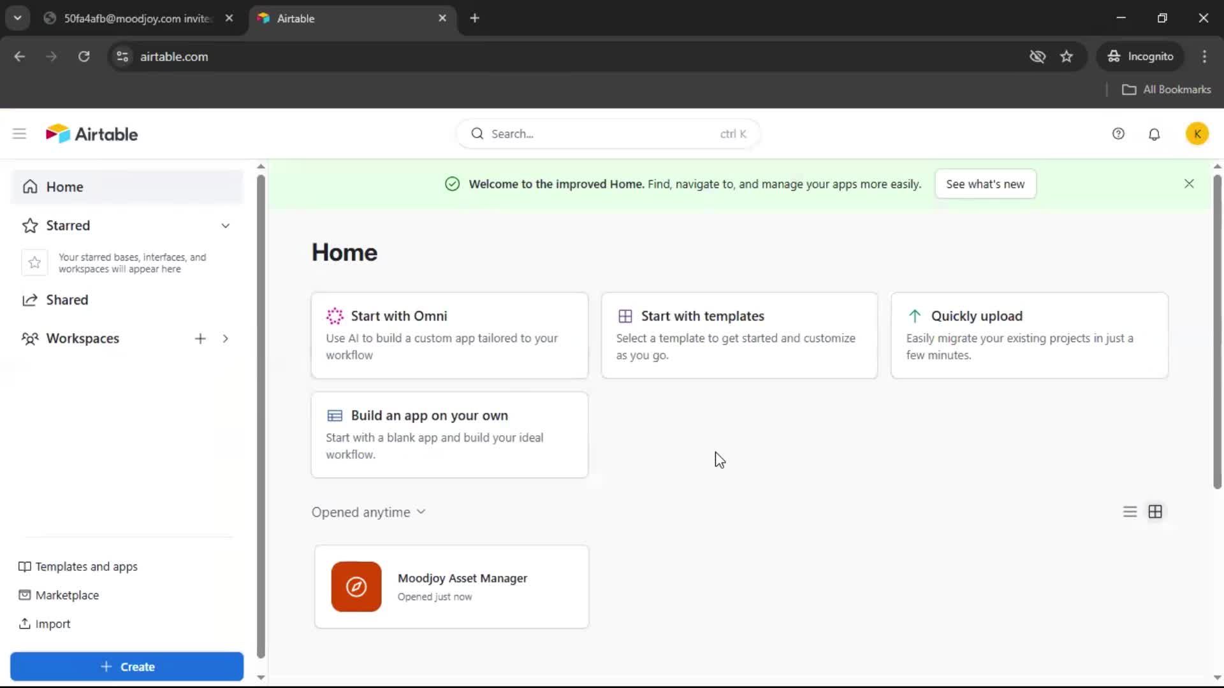Open the browser three-dot menu
The width and height of the screenshot is (1224, 688).
tap(1204, 56)
